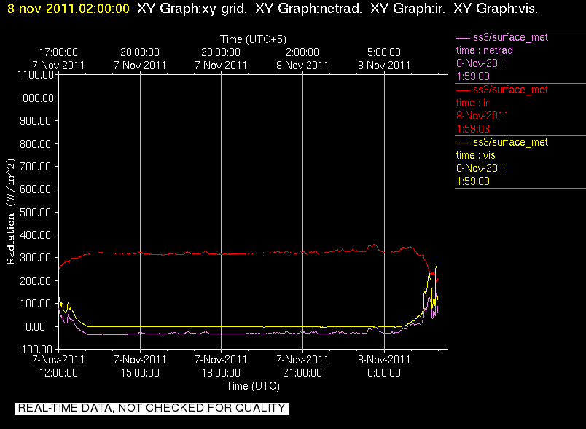
Task: Click the REAL-TIME DATA quality notice banner
Action: [x=152, y=408]
